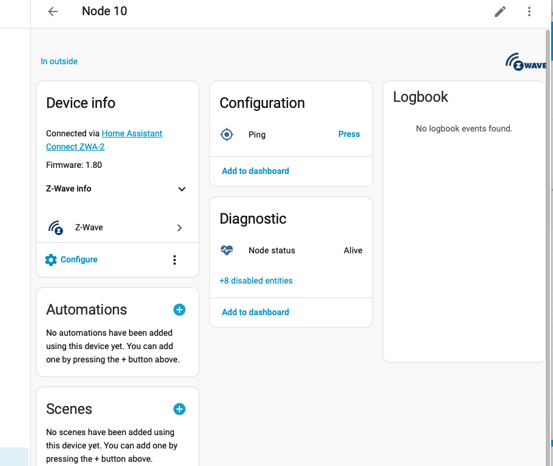Open the Home Assistant Connect ZWA-2 link

(x=132, y=133)
